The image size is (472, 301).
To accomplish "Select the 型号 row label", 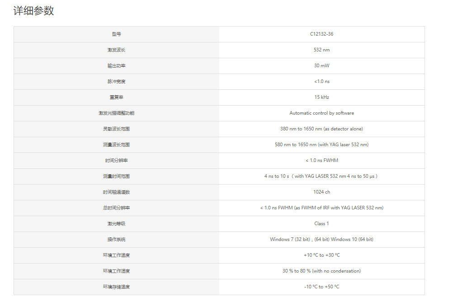I will click(x=116, y=34).
